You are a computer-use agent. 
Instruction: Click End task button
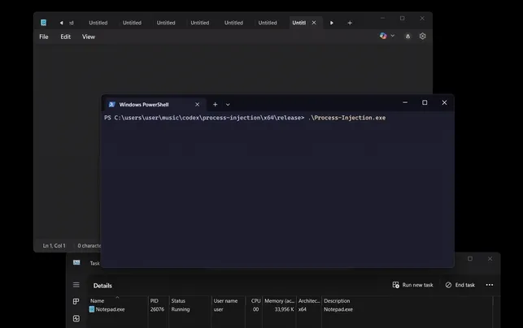click(x=460, y=285)
